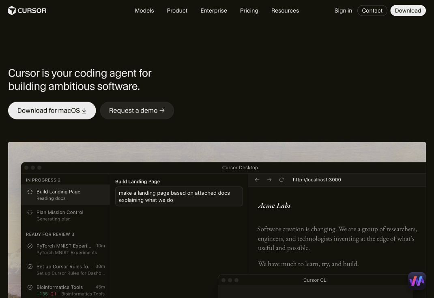
Task: Click the browser forward arrow in Cursor Desktop
Action: (x=269, y=180)
